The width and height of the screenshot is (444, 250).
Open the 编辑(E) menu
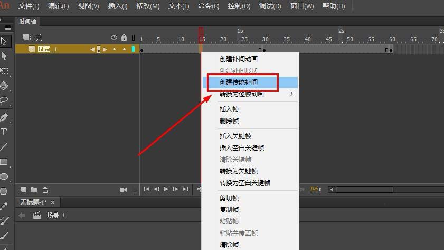click(x=58, y=6)
